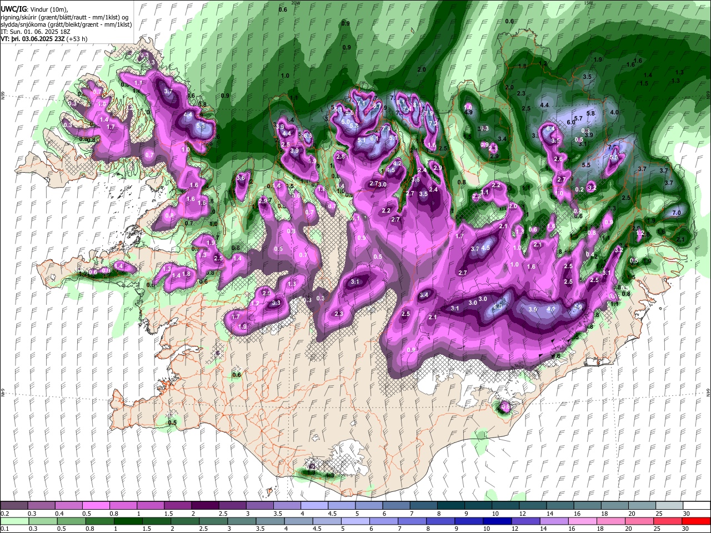Select the dark green bottom-row swatch between 1 and 1.5
The width and height of the screenshot is (711, 533).
128,521
